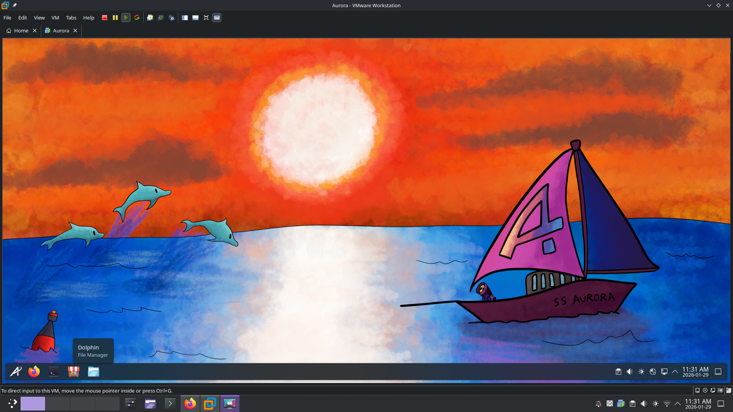
Task: Click the CD/DVD device status icon
Action: pyautogui.click(x=705, y=390)
